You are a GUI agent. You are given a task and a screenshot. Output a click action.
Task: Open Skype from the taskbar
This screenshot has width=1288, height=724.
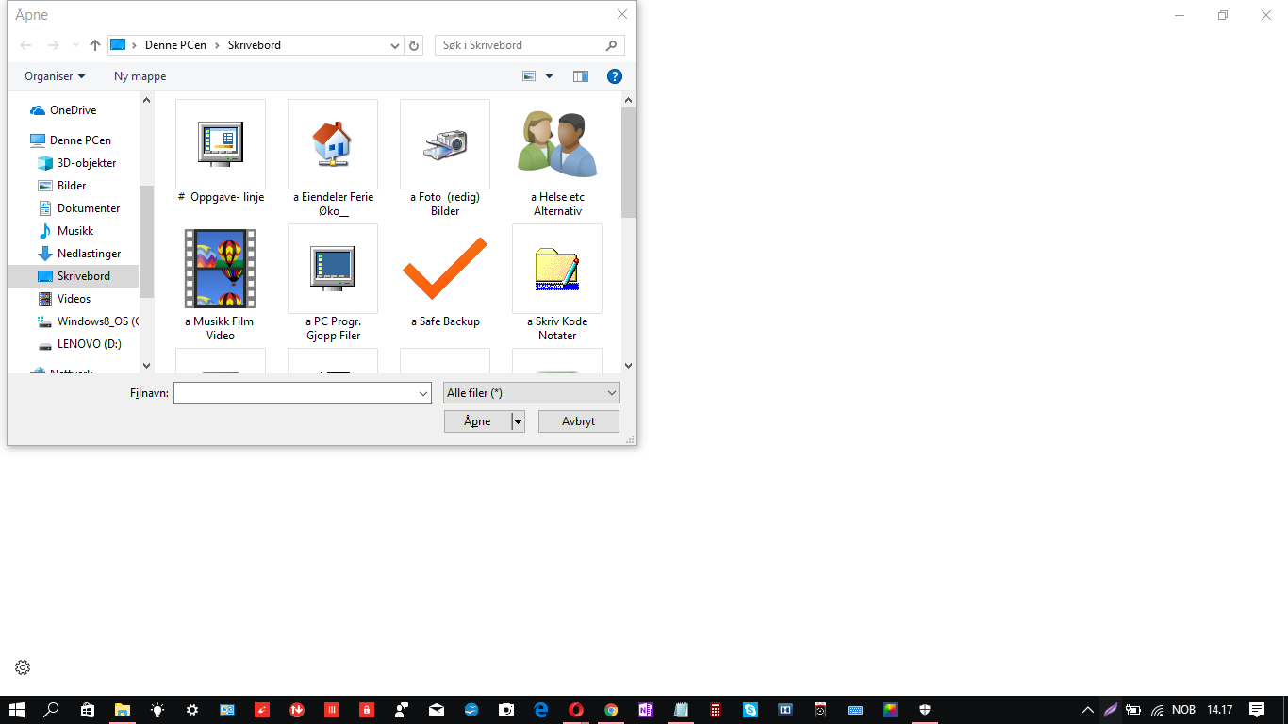click(x=751, y=710)
